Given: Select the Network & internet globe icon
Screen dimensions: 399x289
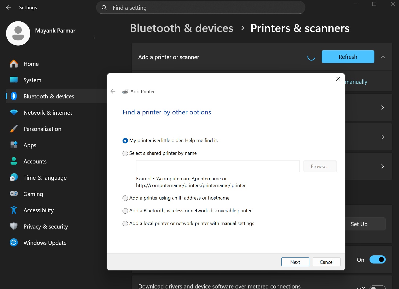Looking at the screenshot, I should point(14,113).
